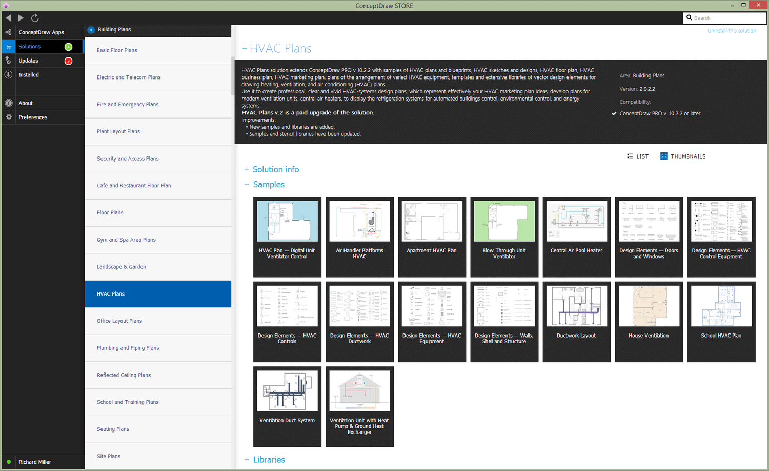The image size is (769, 471).
Task: Select HVAC Plans in the list
Action: 158,294
